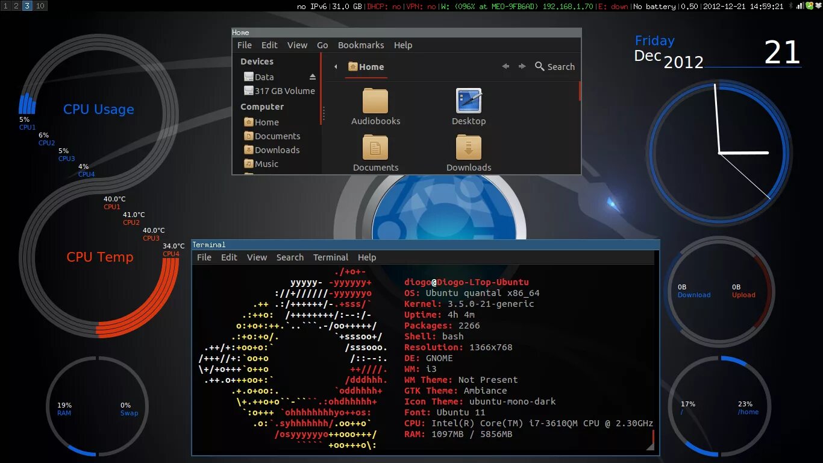Open the Audiobooks folder in file manager

click(x=375, y=107)
